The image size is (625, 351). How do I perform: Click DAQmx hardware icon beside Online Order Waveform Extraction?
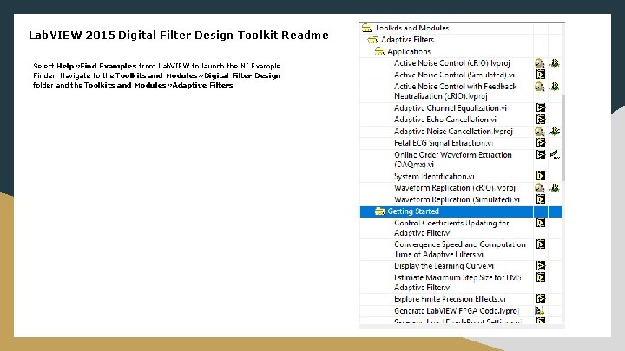(555, 155)
